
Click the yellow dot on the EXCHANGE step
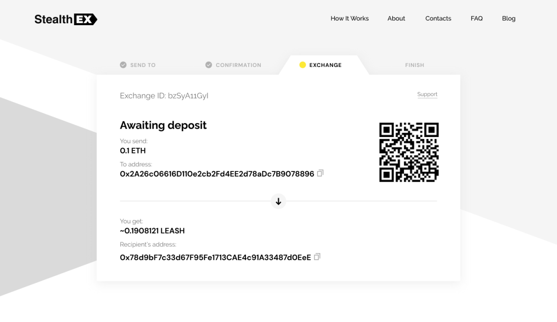pyautogui.click(x=303, y=65)
